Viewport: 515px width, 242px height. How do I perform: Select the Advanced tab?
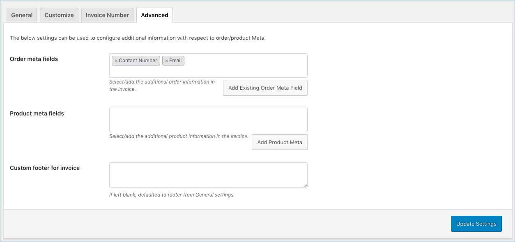pyautogui.click(x=154, y=15)
